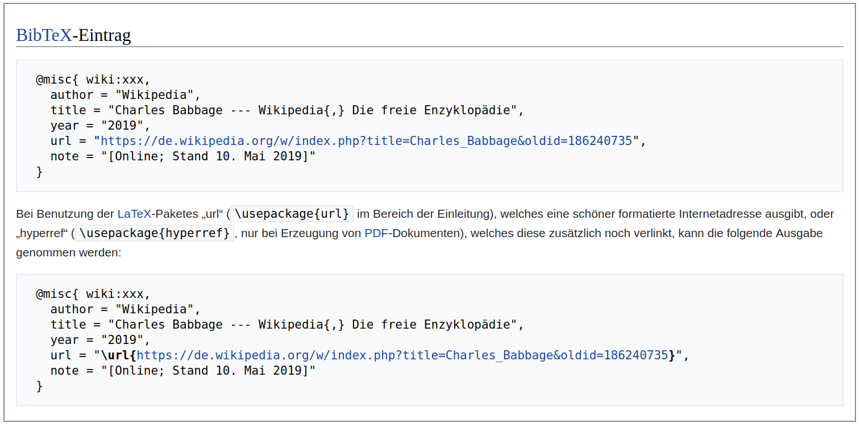Click the Charles_Babbage URL inside the \url command
This screenshot has width=860, height=427.
click(x=398, y=355)
